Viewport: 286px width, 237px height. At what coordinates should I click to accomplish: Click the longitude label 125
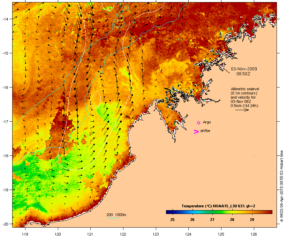point(221,234)
